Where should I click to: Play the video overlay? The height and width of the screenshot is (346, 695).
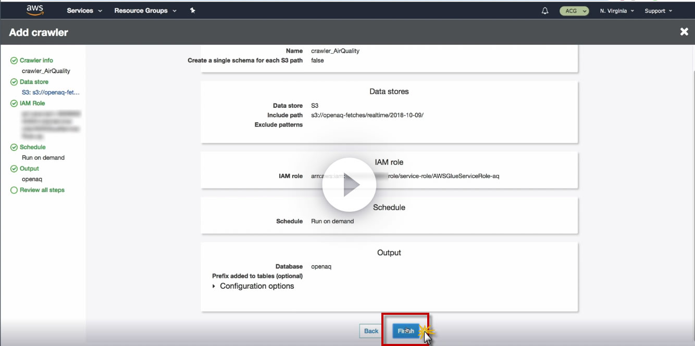[x=349, y=185]
